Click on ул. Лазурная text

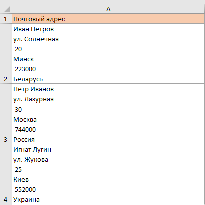[34, 99]
